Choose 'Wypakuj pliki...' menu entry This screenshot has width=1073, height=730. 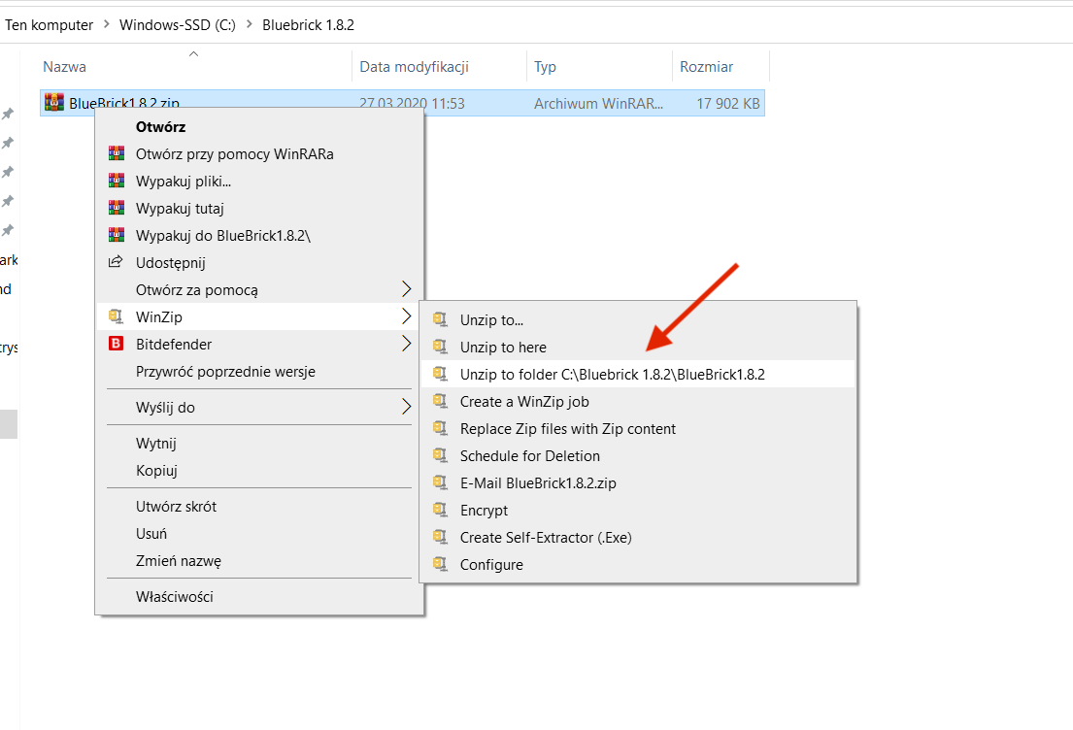259,182
